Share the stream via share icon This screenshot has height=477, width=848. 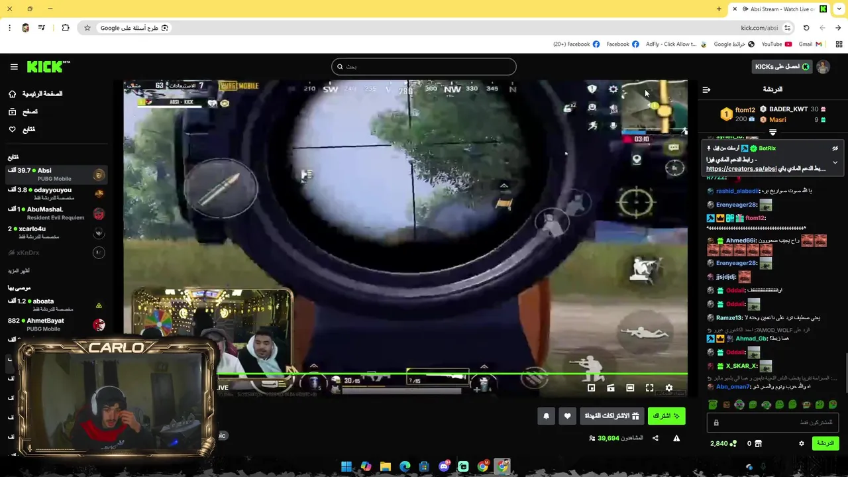655,438
